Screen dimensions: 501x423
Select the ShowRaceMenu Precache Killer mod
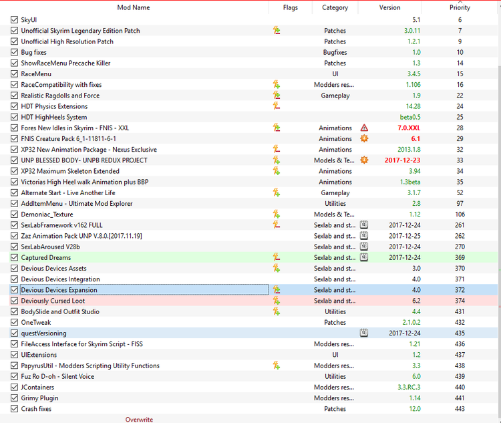(x=66, y=63)
